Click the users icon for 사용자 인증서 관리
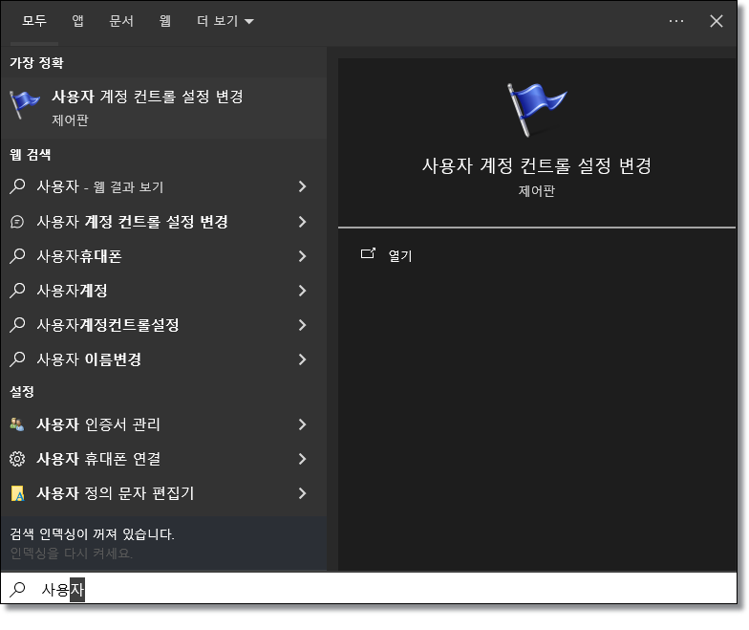 pos(17,424)
